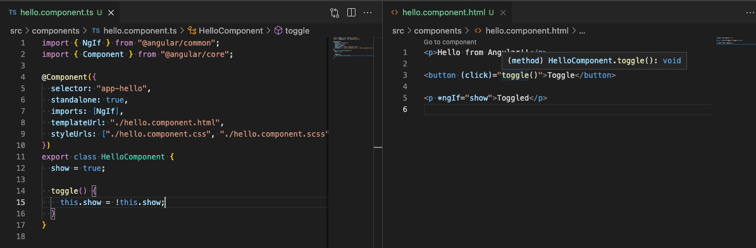Screen dimensions: 756x248
Task: Open the right editor's More Actions ellipsis menu
Action: click(x=750, y=13)
